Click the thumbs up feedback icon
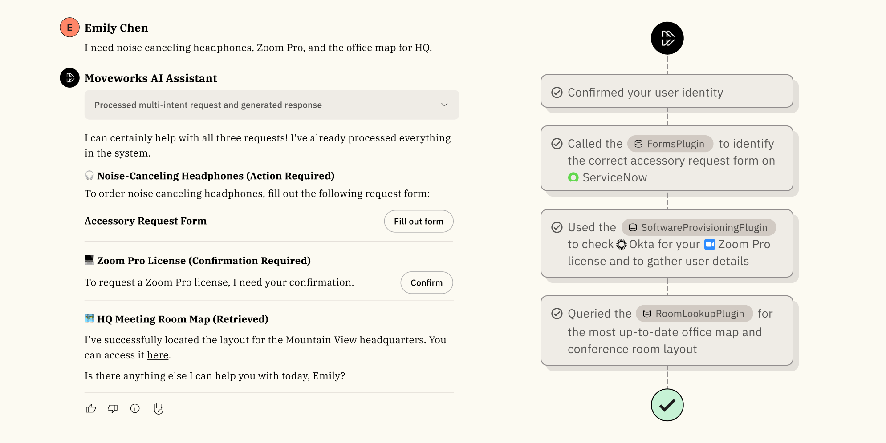 (90, 409)
